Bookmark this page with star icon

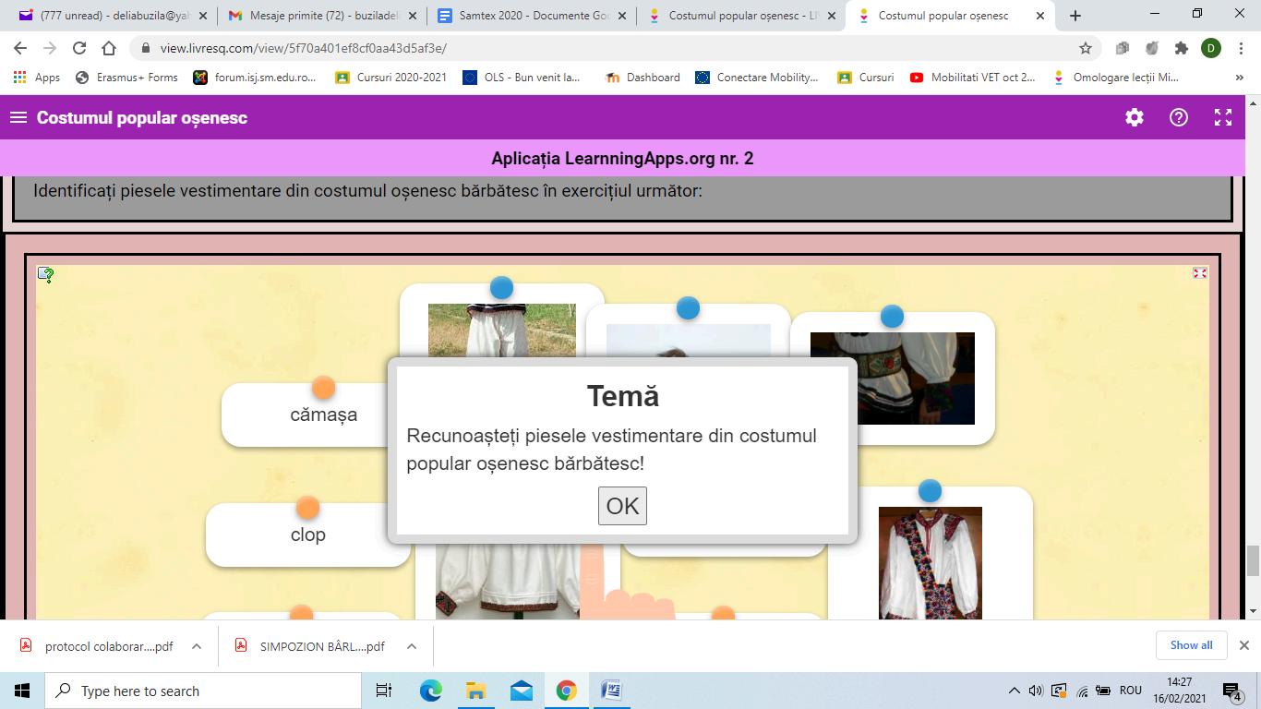(x=1086, y=48)
